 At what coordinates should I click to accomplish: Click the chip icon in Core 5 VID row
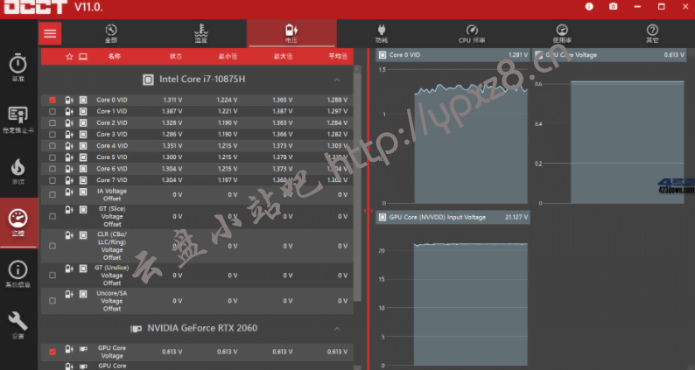pos(83,157)
